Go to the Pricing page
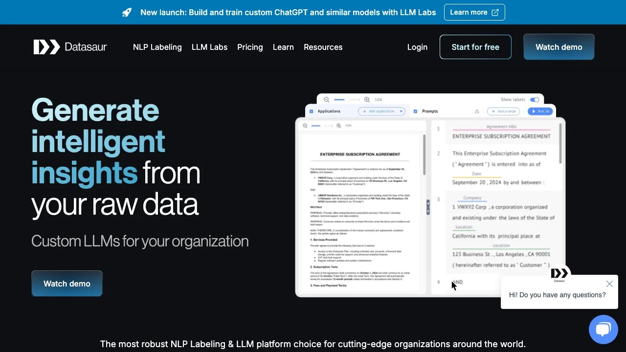This screenshot has height=352, width=626. click(x=250, y=47)
